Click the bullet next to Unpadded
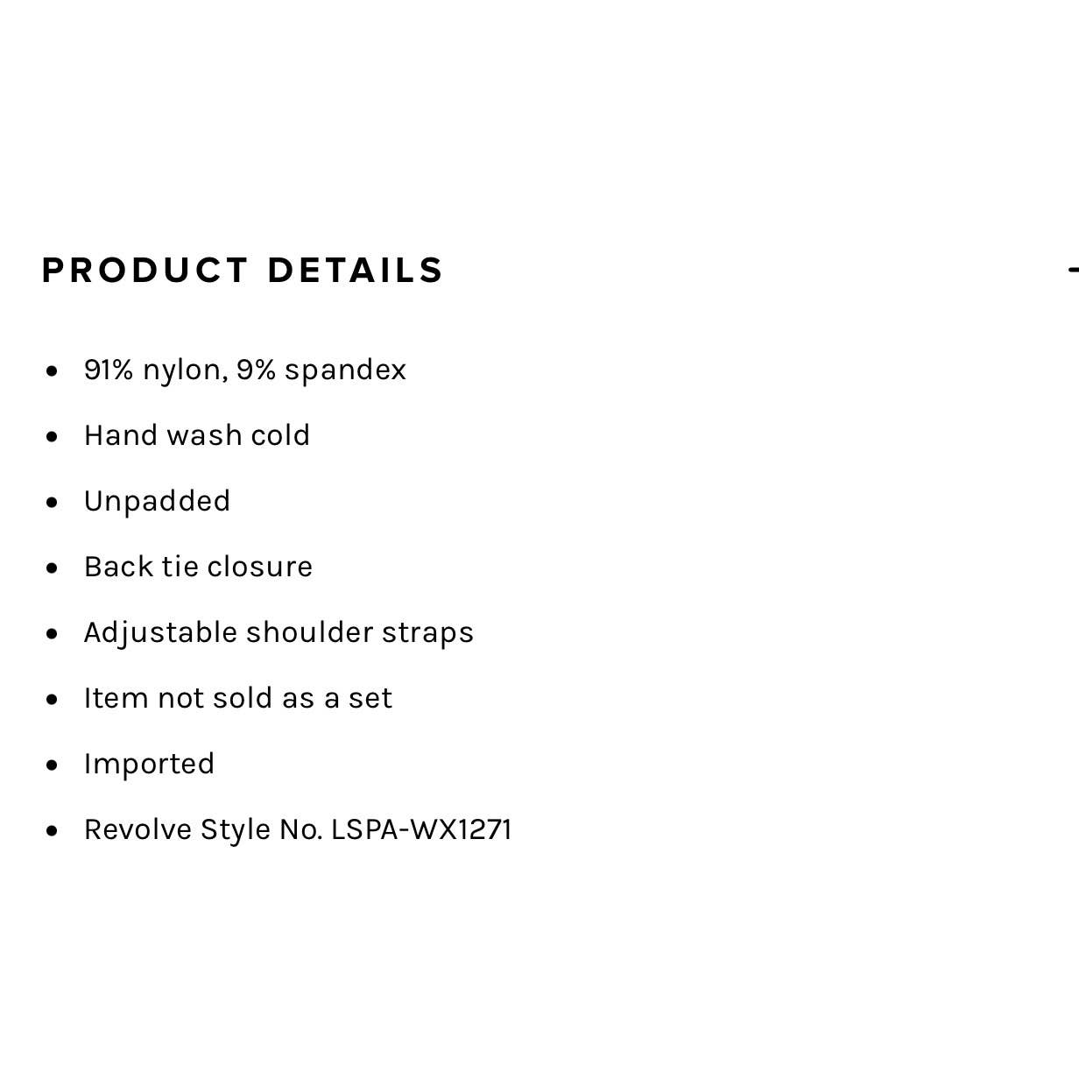Image resolution: width=1079 pixels, height=1079 pixels. tap(53, 502)
